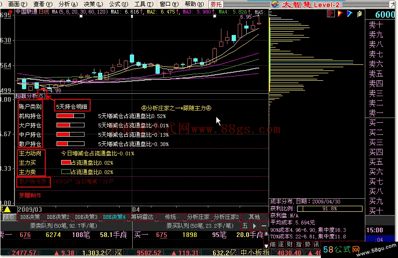The image size is (398, 258).
Task: Click the 卖五 order book row
Action: pyautogui.click(x=376, y=74)
